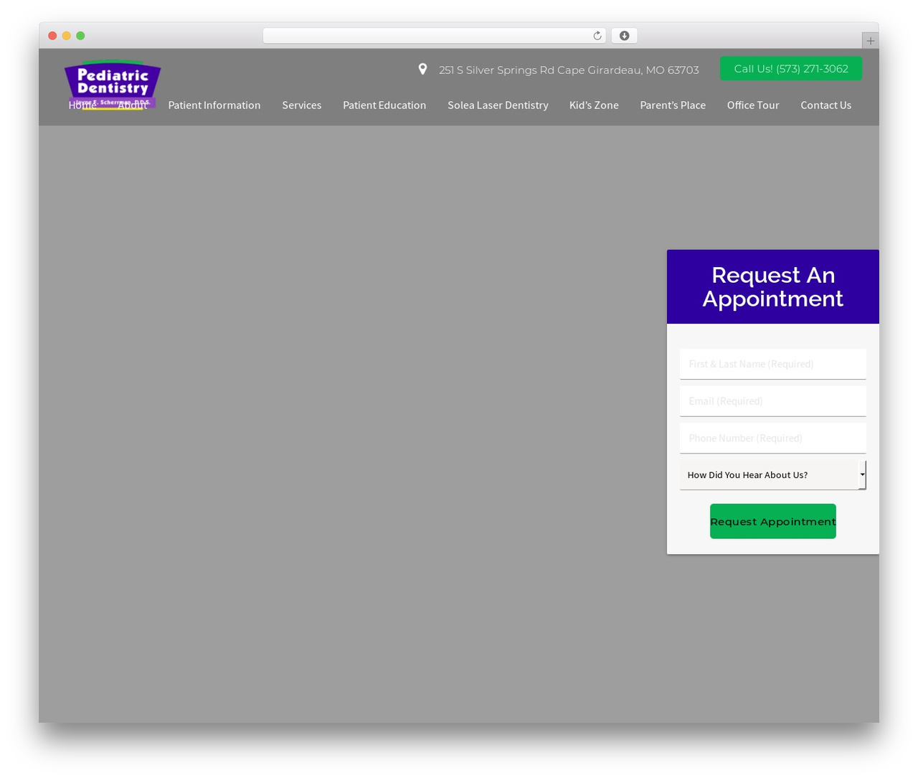
Task: Focus the Email (Required) field
Action: click(x=773, y=401)
